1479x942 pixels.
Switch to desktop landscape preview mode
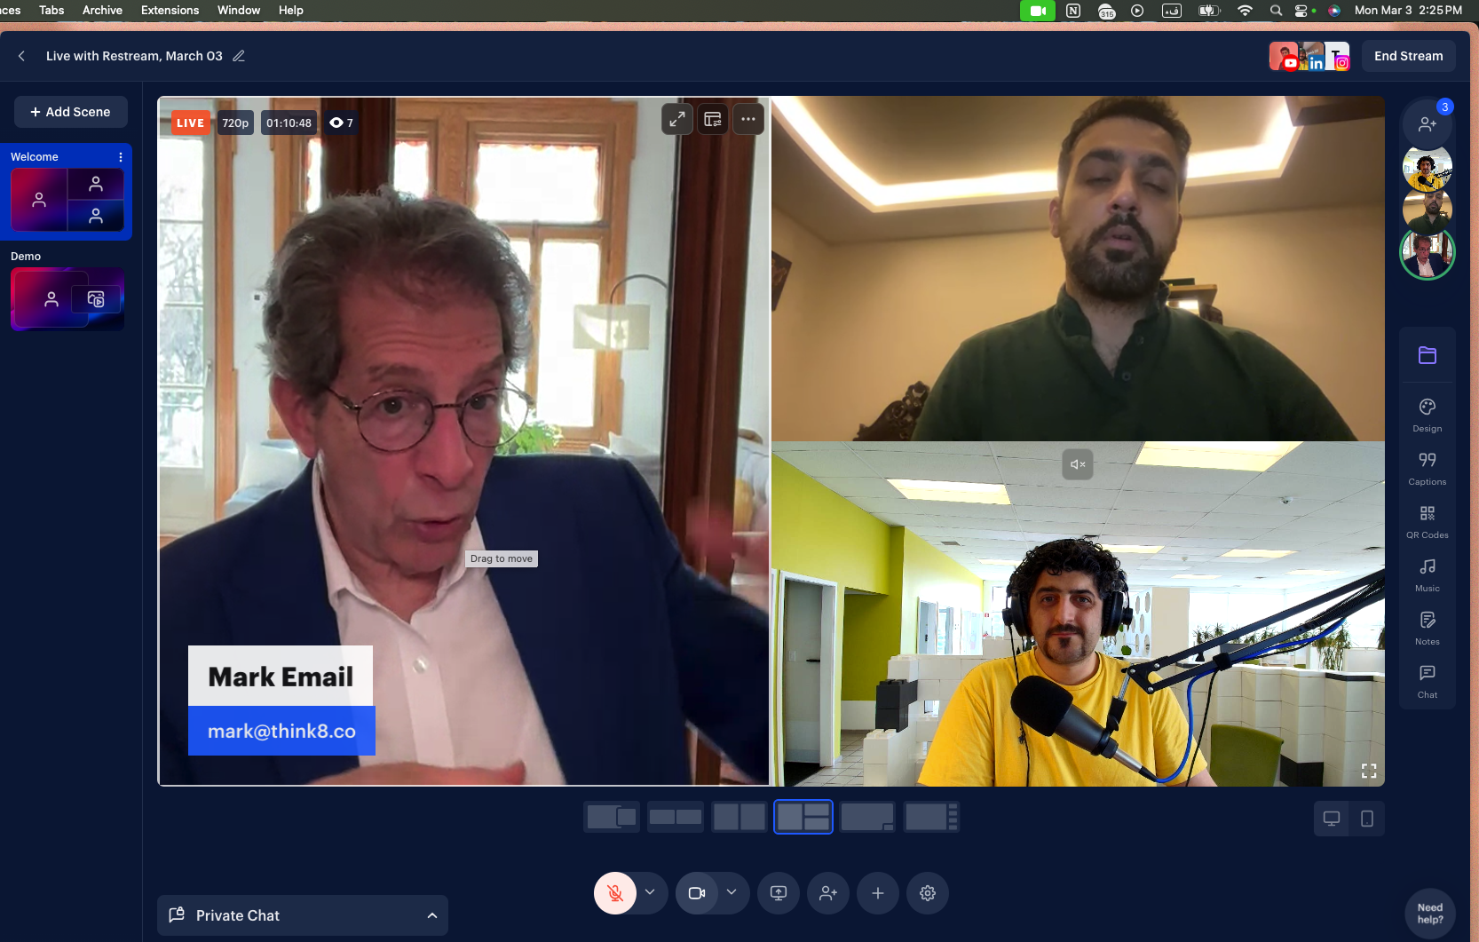pyautogui.click(x=1332, y=819)
